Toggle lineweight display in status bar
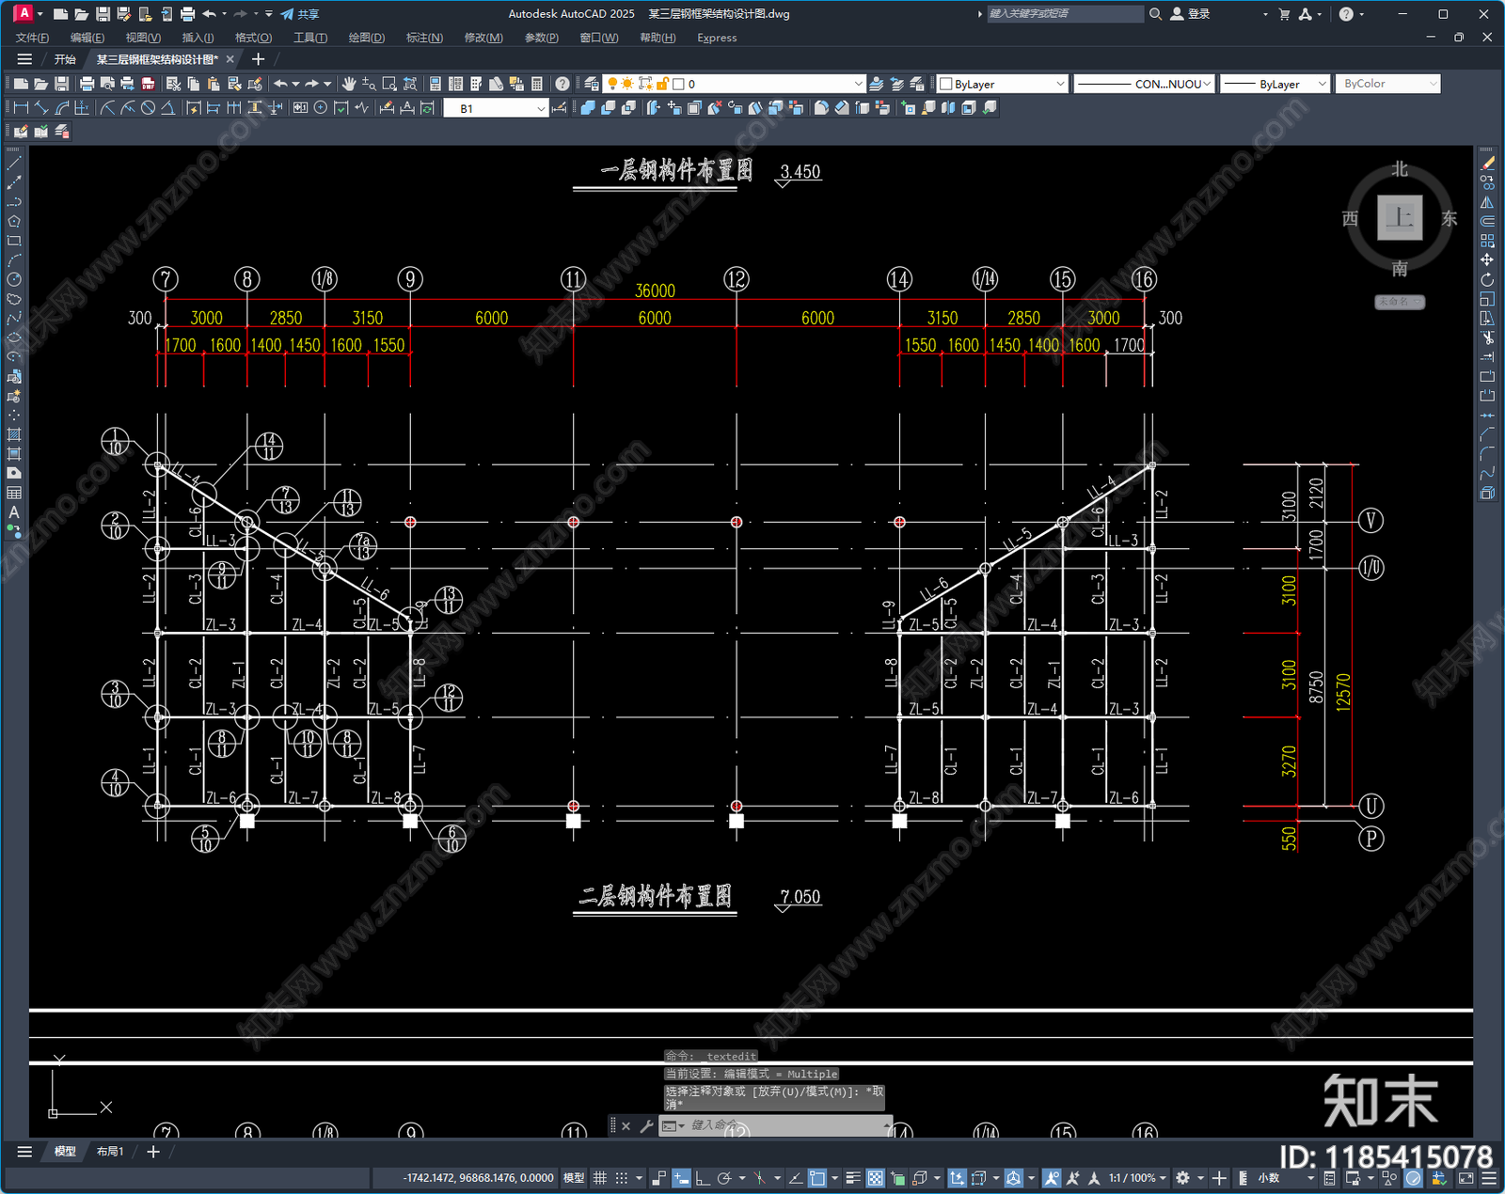This screenshot has width=1505, height=1194. [853, 1178]
